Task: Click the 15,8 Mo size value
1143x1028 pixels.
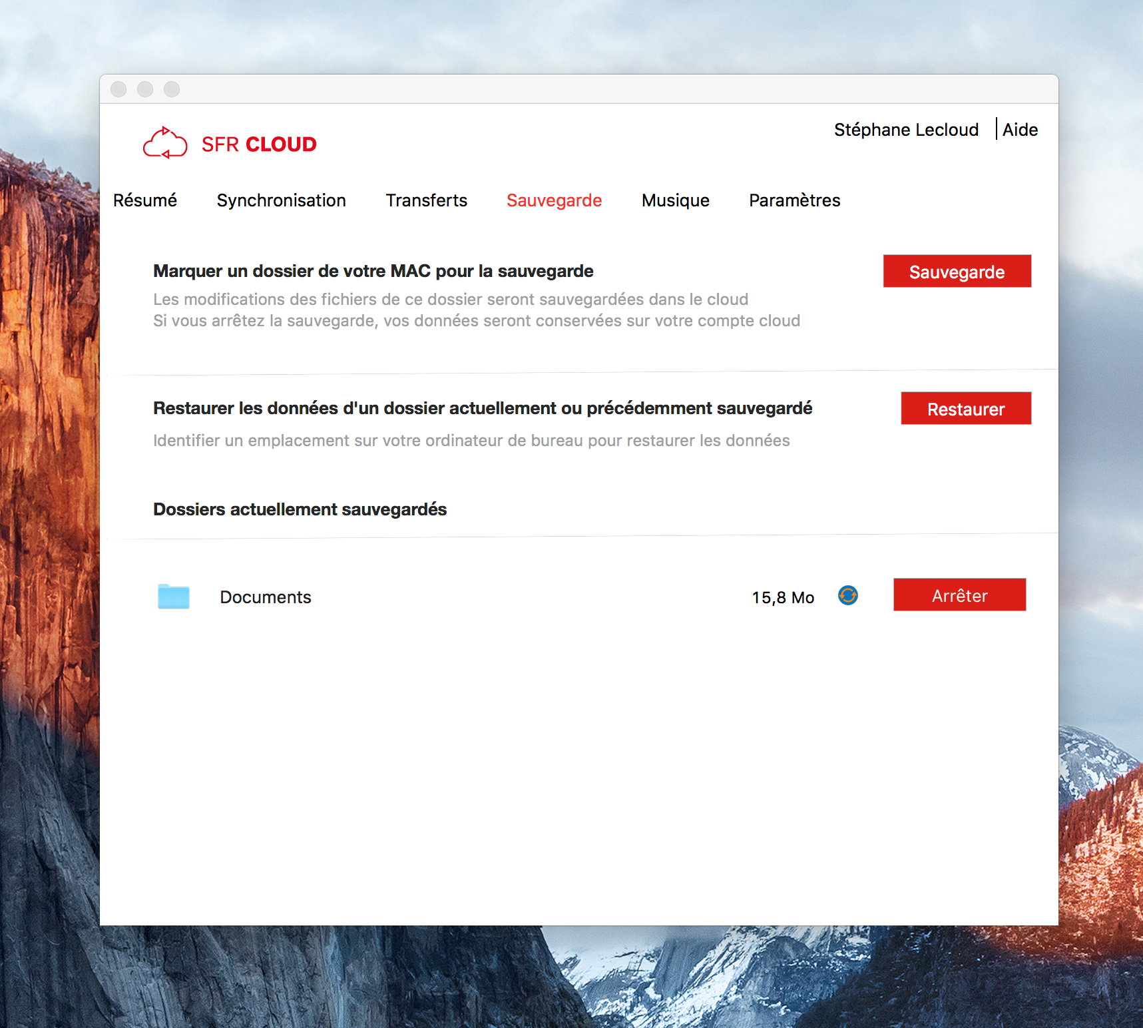Action: [x=783, y=598]
